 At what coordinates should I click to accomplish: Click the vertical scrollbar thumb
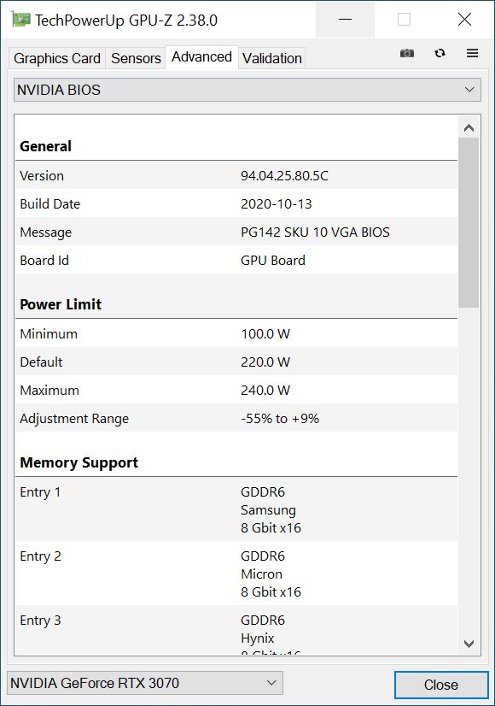point(469,223)
